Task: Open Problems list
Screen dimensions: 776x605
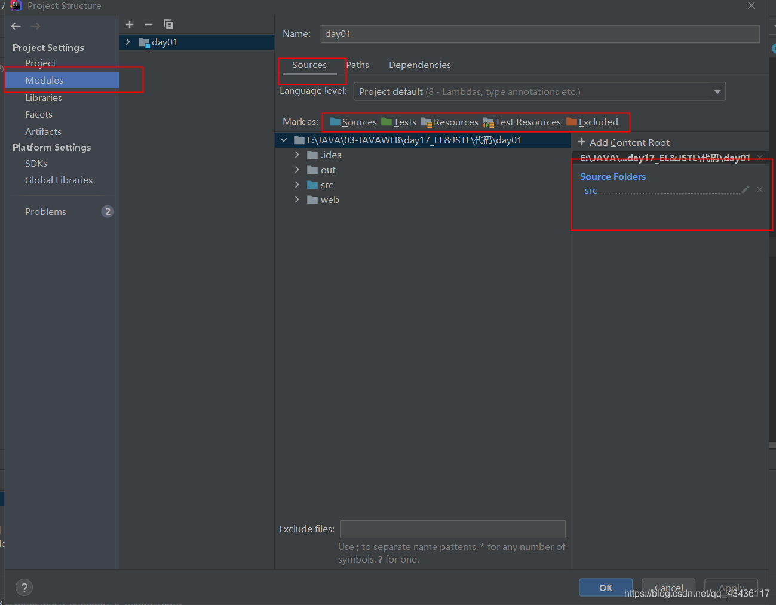Action: pos(45,211)
